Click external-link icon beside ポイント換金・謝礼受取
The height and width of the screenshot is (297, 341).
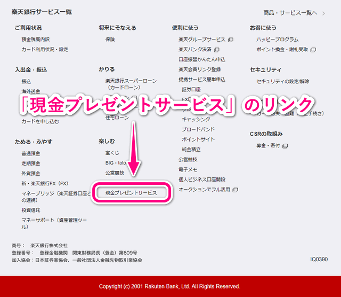[x=313, y=50]
